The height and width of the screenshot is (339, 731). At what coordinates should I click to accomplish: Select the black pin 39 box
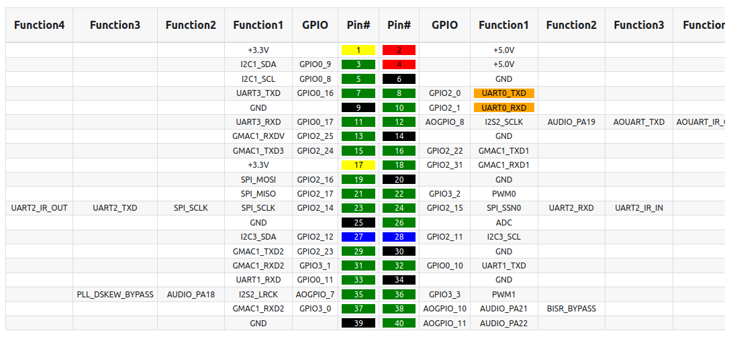358,323
